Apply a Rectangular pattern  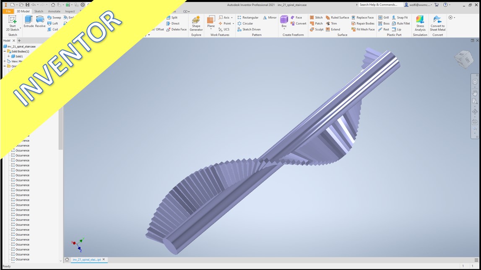248,18
